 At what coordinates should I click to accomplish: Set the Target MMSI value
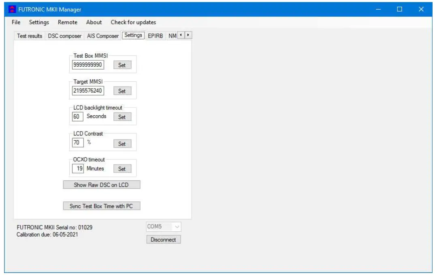122,91
